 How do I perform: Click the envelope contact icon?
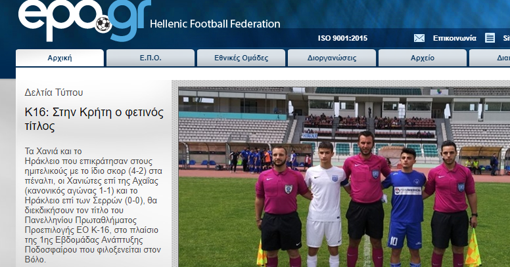[x=419, y=38]
